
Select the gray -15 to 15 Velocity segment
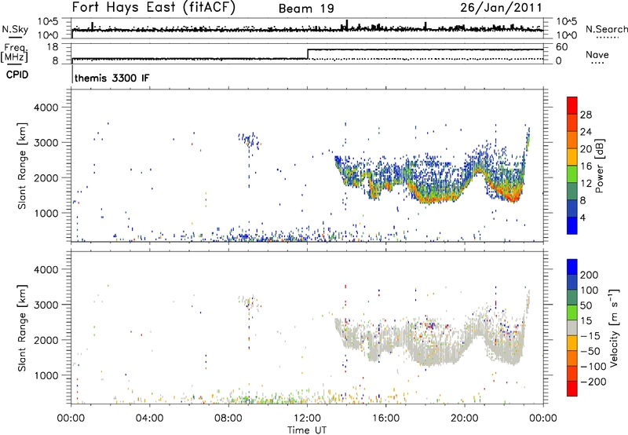(572, 327)
